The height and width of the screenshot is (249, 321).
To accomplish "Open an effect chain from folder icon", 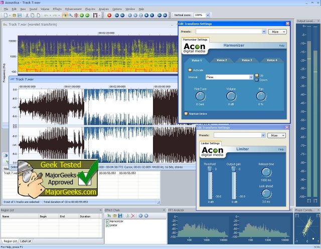I will pyautogui.click(x=115, y=215).
